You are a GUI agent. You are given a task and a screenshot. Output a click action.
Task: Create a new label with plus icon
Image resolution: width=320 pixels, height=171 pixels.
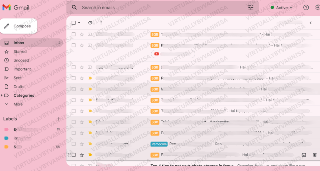[x=58, y=119]
